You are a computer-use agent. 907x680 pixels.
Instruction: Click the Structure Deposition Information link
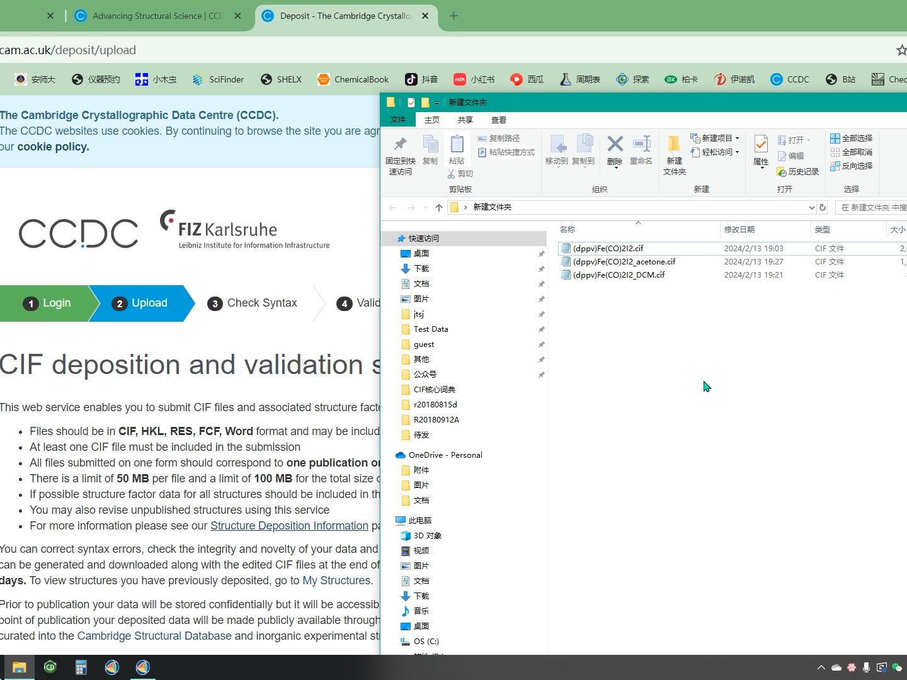point(289,526)
